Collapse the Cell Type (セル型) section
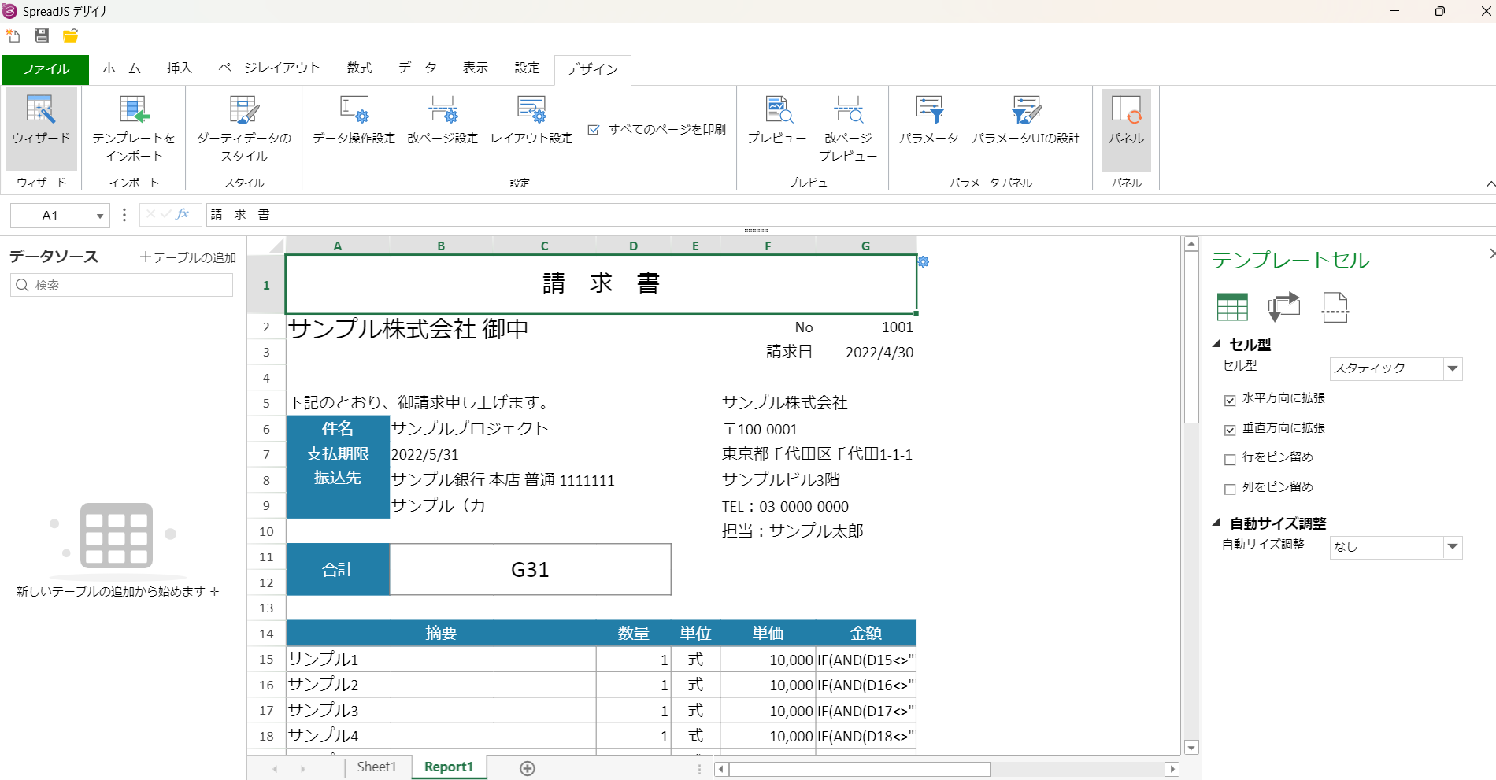This screenshot has height=780, width=1496. pos(1216,344)
